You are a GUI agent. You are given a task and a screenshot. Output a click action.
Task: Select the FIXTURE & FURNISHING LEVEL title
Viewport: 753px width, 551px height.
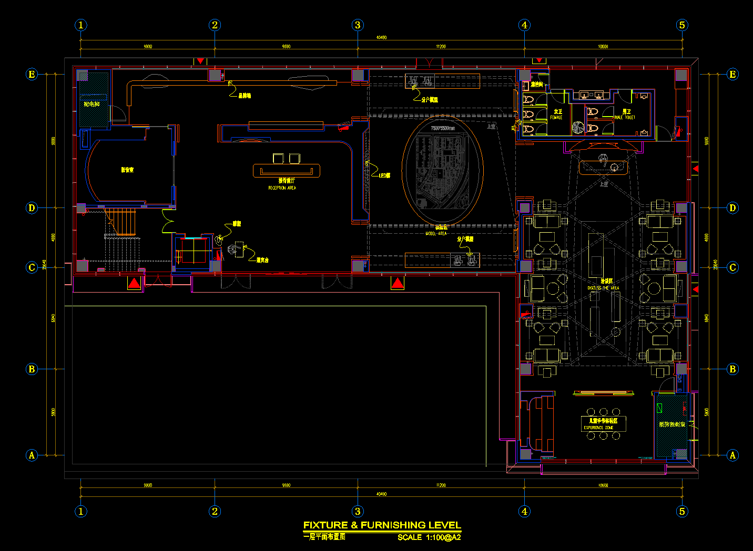pyautogui.click(x=382, y=525)
